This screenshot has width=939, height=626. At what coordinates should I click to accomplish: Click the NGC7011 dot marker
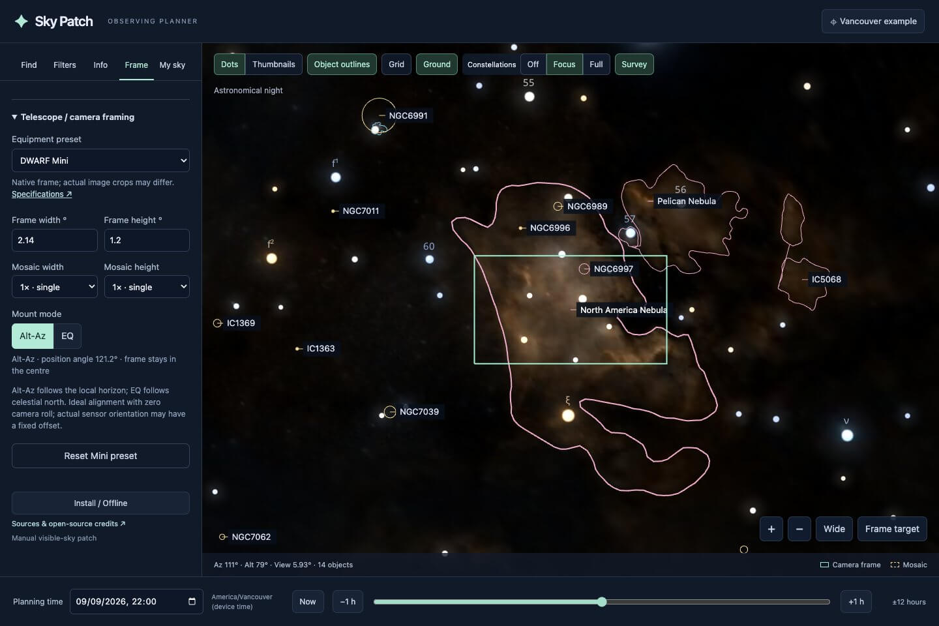(x=333, y=211)
